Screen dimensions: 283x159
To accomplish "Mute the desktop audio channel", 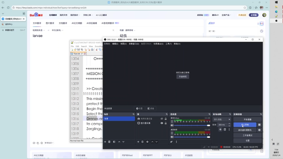I will pos(172,137).
